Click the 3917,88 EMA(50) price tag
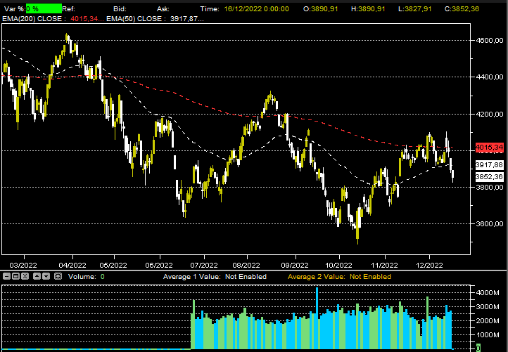 point(489,164)
